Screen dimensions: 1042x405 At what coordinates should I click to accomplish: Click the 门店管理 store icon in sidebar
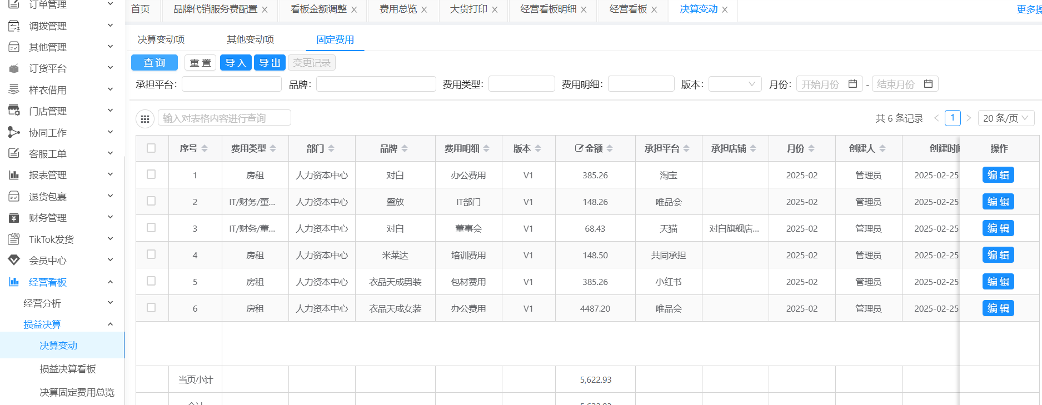click(x=14, y=111)
